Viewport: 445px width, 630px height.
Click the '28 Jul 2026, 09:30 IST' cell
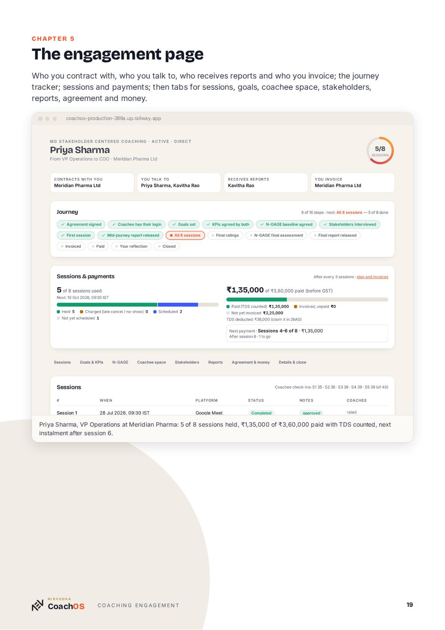coord(124,413)
